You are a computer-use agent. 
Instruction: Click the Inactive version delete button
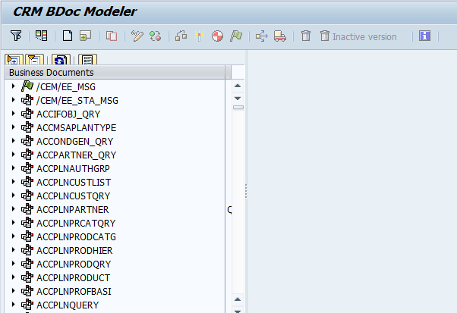tap(358, 36)
